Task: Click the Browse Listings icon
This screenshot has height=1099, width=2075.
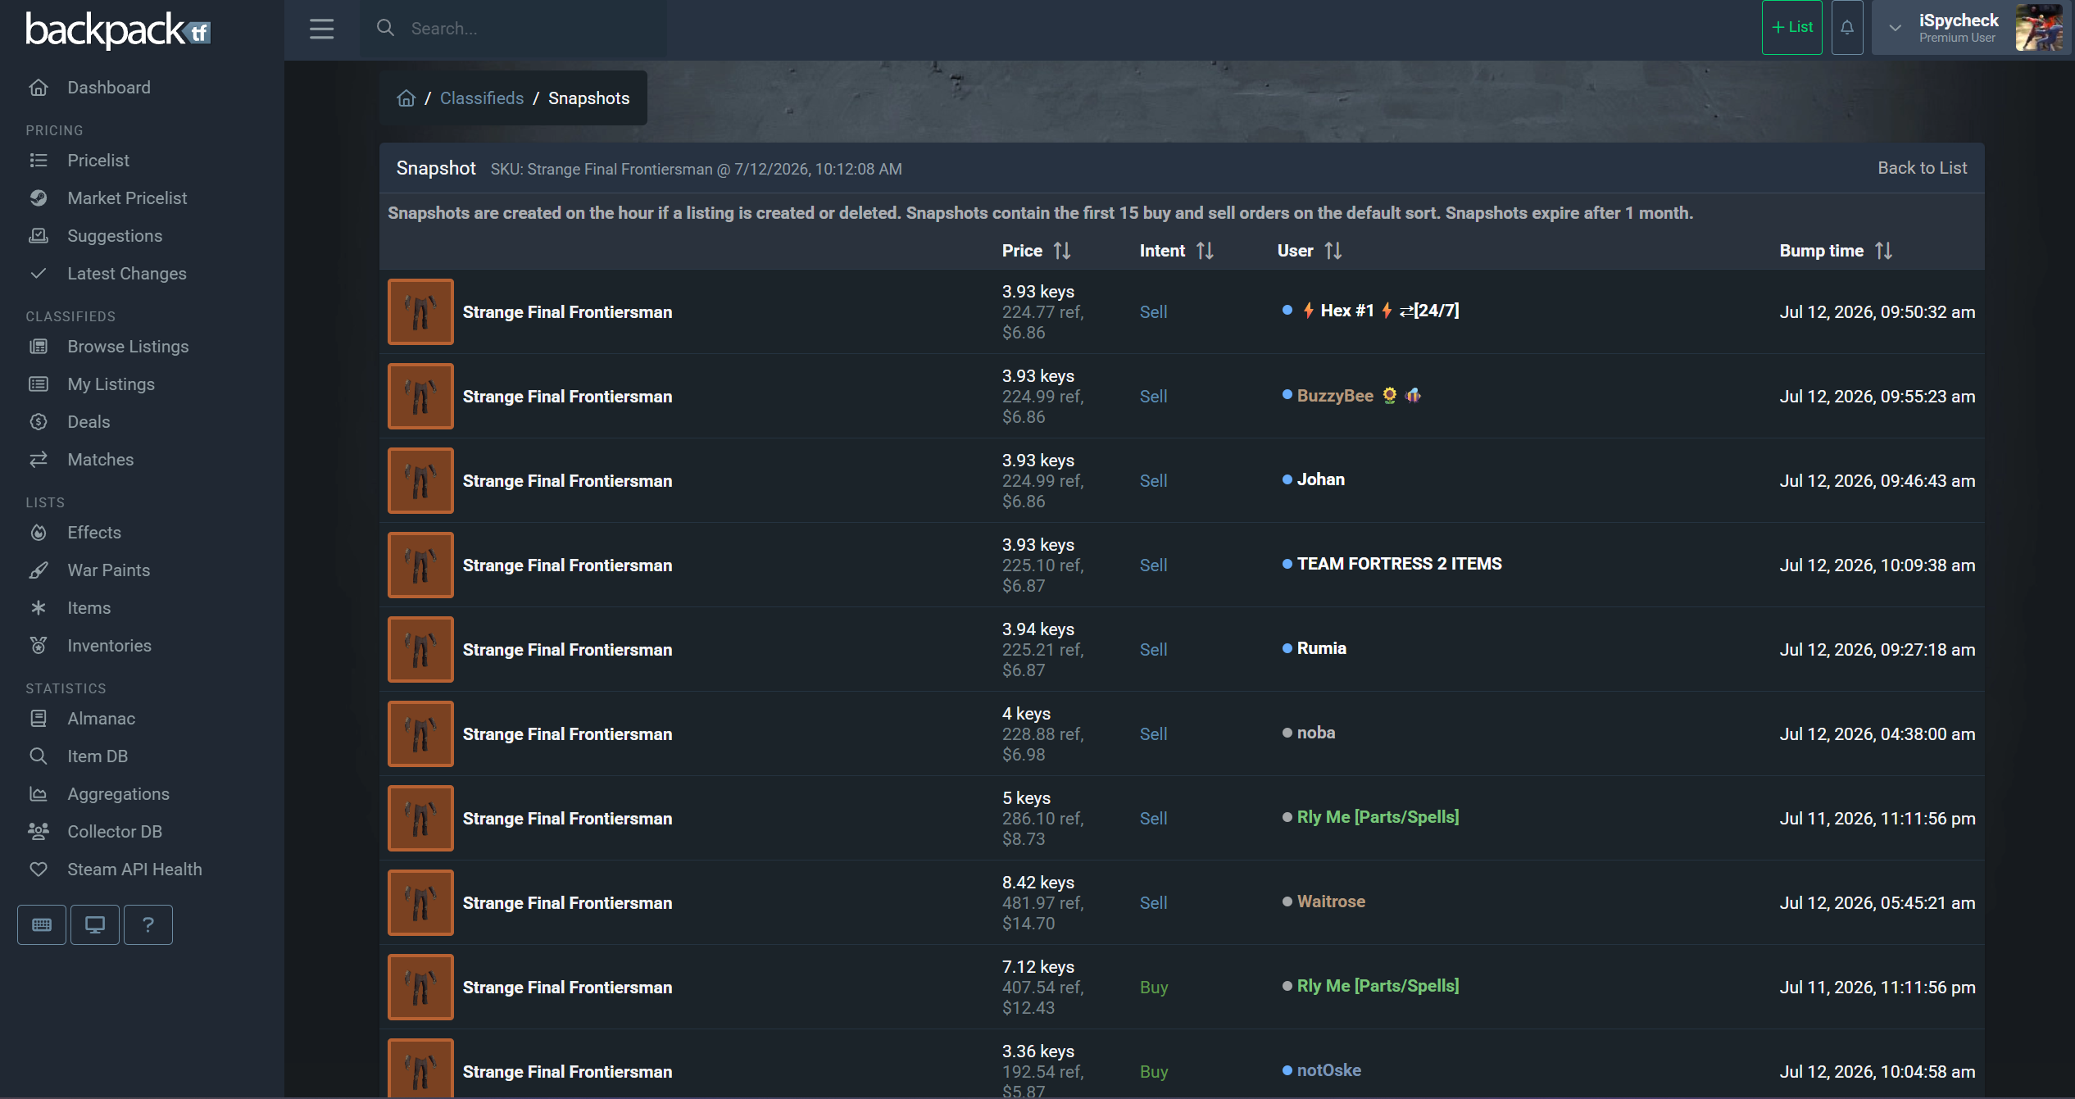Action: point(39,347)
